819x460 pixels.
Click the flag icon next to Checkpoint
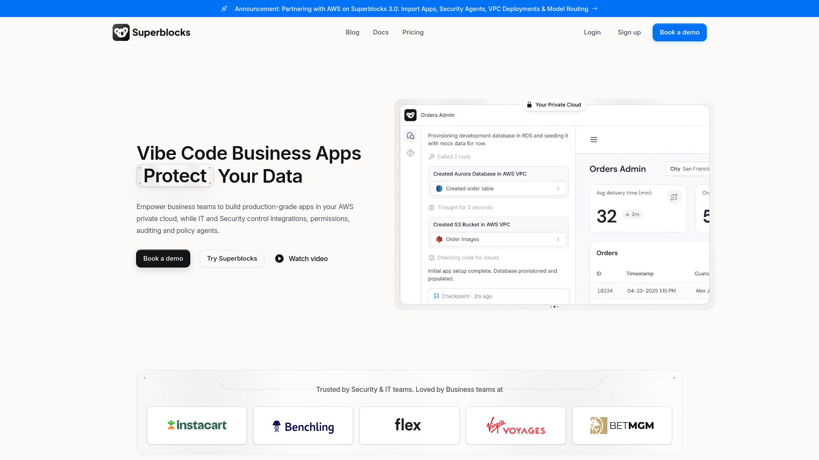(436, 296)
